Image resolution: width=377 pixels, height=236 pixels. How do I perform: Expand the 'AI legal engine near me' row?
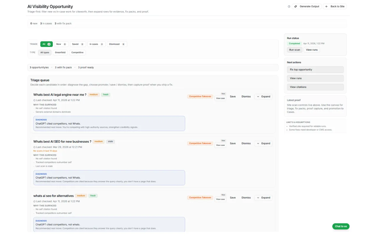(x=263, y=96)
